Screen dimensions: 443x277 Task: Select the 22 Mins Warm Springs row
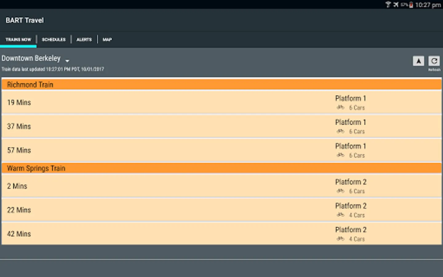tap(221, 210)
